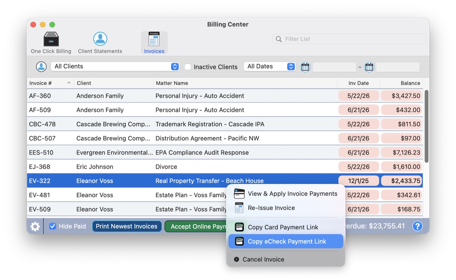This screenshot has width=456, height=280.
Task: Click into the Filter List search field
Action: [349, 39]
